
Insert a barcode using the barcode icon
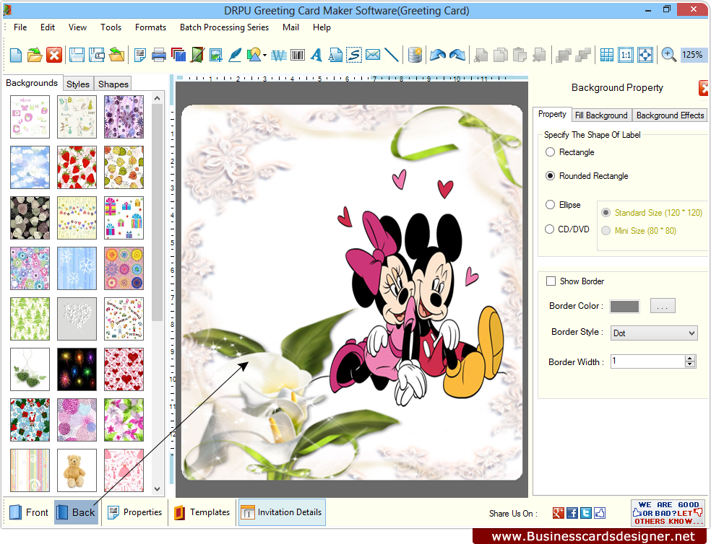point(298,56)
